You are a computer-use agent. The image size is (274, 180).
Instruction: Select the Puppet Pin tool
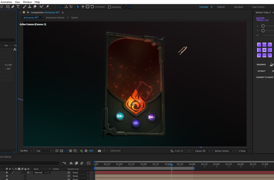tap(47, 7)
